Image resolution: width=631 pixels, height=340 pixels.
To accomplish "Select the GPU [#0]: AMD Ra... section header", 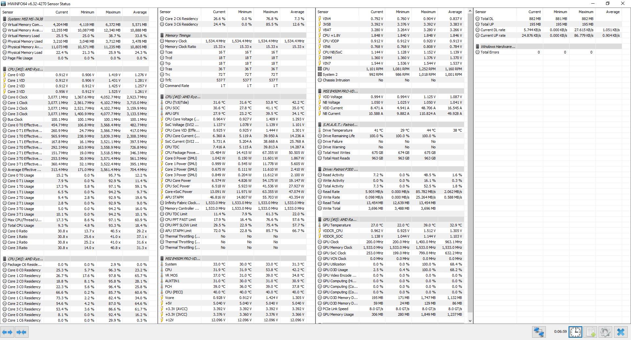I will (391, 220).
